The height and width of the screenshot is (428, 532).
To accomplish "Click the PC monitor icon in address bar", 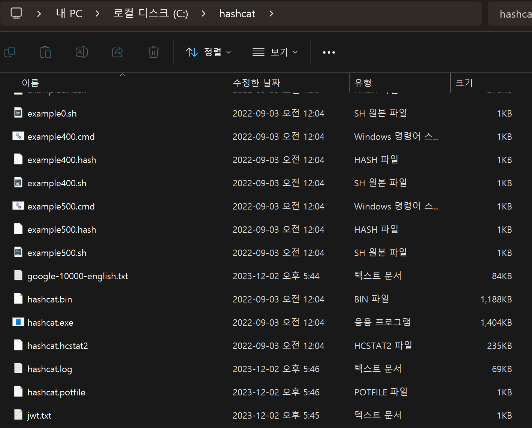I will [x=16, y=13].
